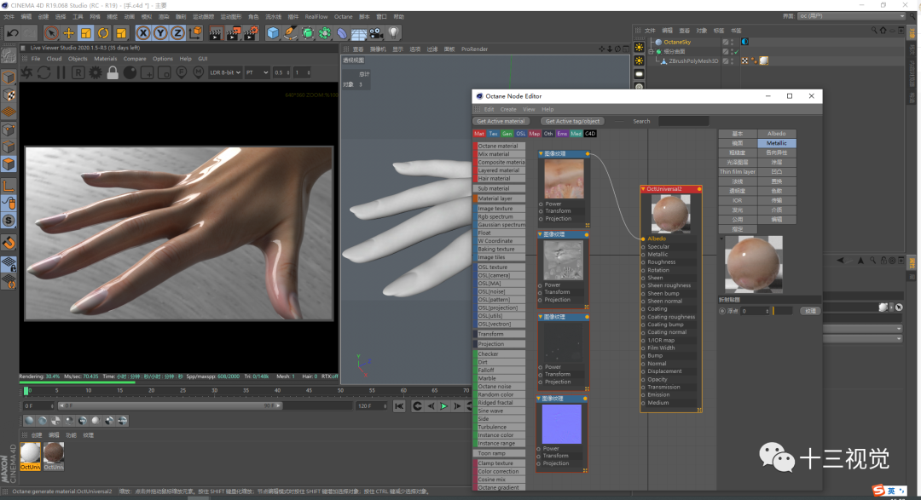Add a Cube primitive object
921x500 pixels.
coord(273,33)
